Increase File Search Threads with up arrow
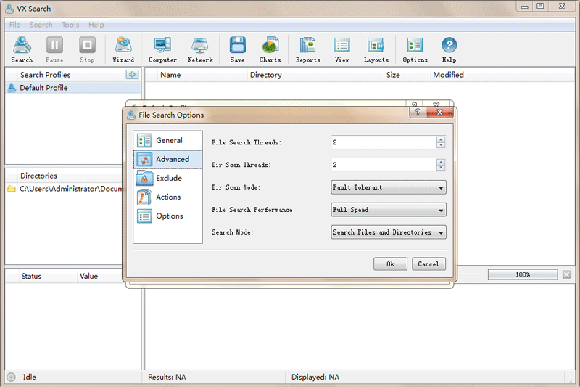Image resolution: width=580 pixels, height=387 pixels. coord(441,139)
